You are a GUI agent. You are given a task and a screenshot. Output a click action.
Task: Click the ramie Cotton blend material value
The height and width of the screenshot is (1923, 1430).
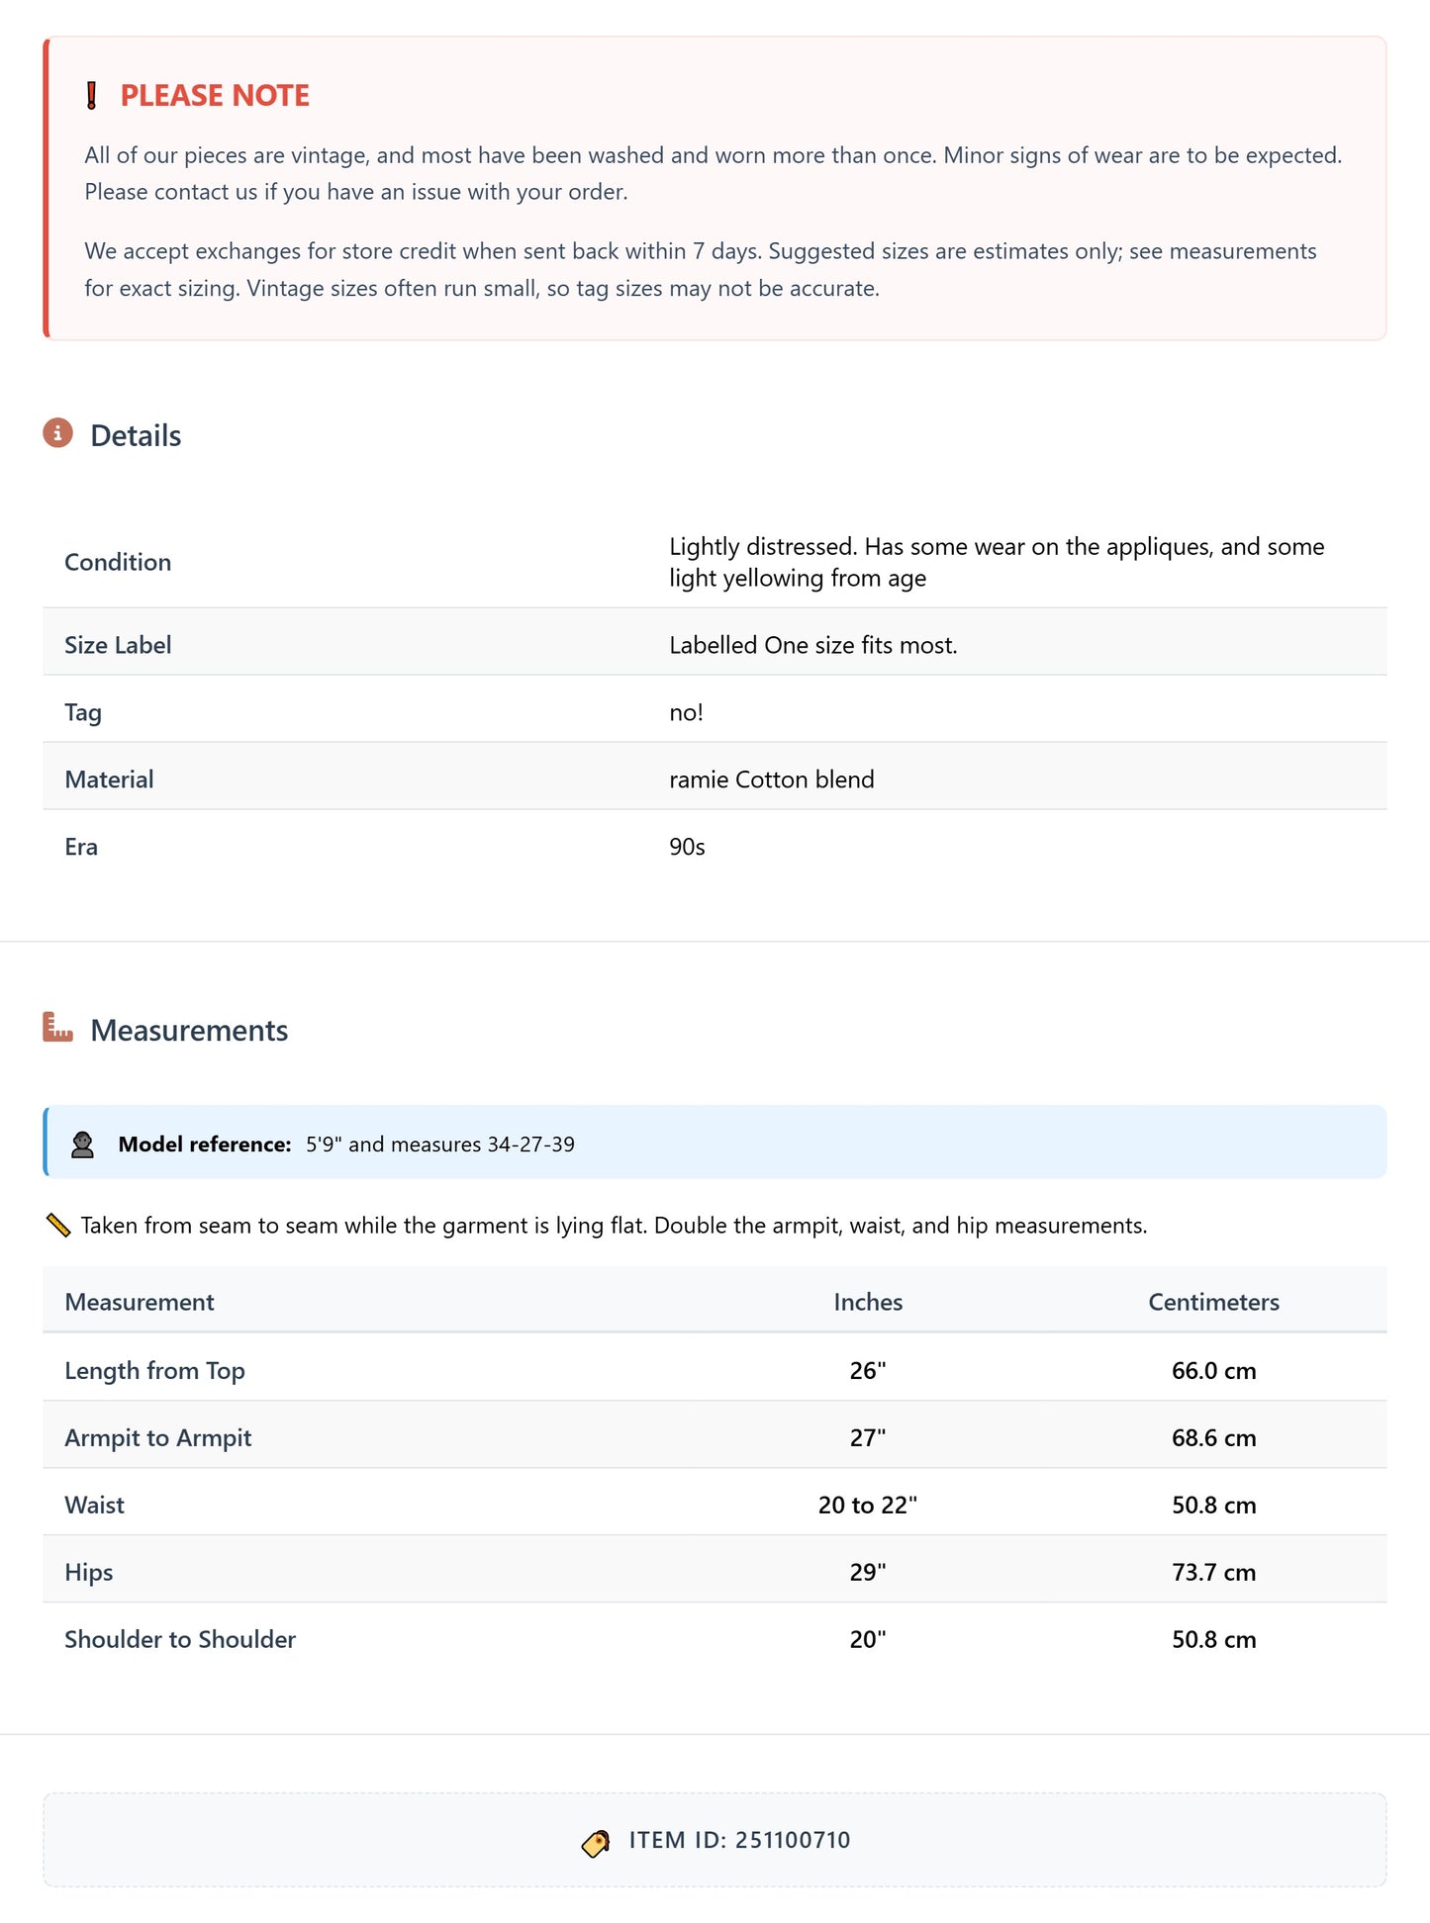772,779
